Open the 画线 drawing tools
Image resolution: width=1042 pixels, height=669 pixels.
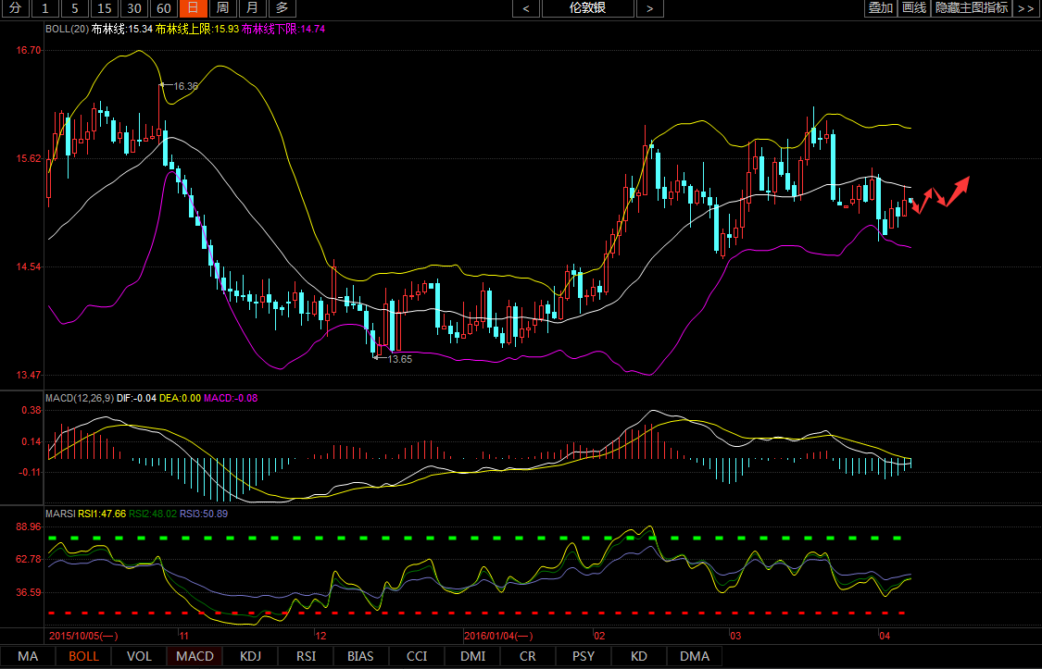[914, 8]
